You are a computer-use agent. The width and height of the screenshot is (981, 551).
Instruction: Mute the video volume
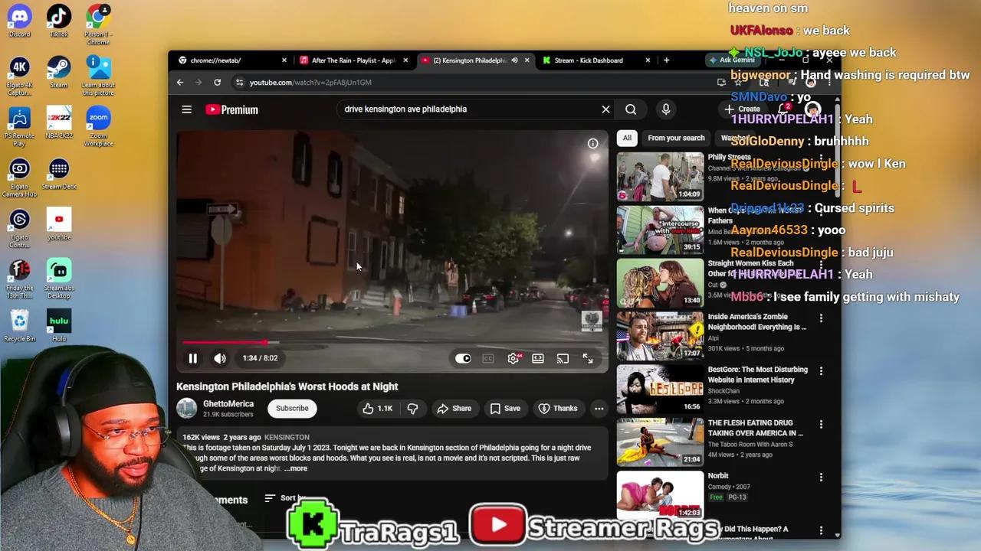coord(220,358)
